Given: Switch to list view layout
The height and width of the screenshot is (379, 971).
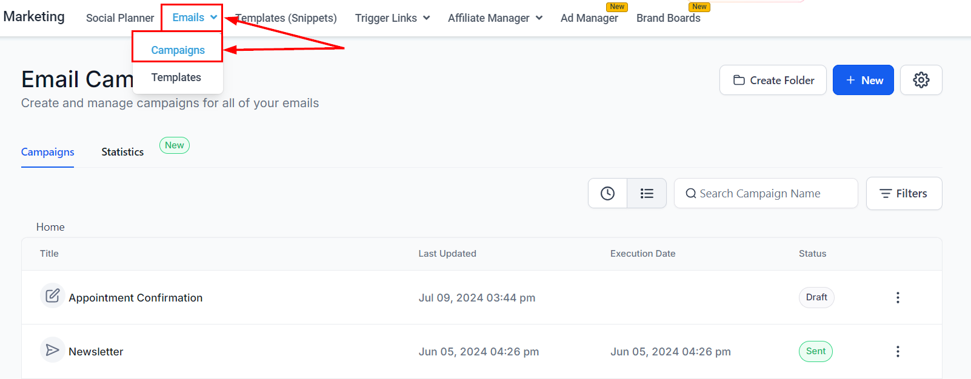Looking at the screenshot, I should (x=647, y=193).
